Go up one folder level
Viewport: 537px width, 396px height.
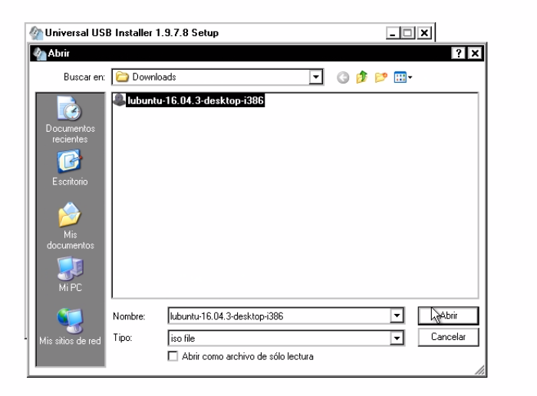pyautogui.click(x=361, y=77)
